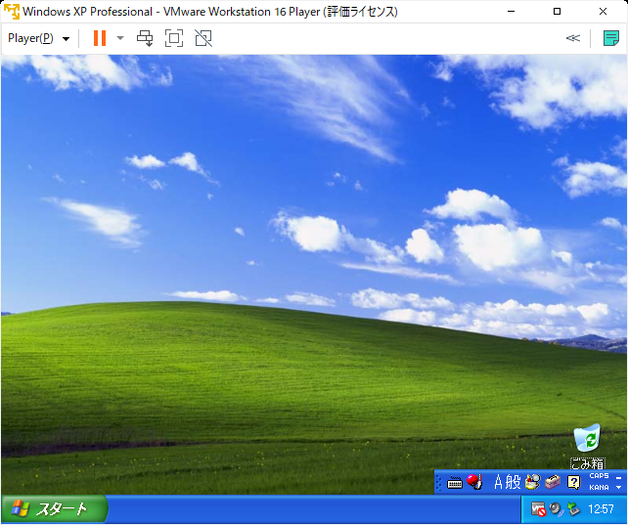Screen dimensions: 628x525
Task: Expand the power options dropdown arrow
Action: click(120, 38)
